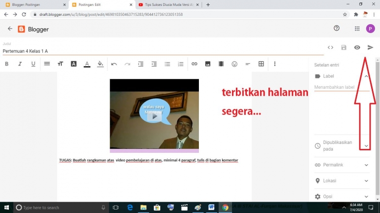Redo the last undone edit
This screenshot has height=213, width=380.
pos(127,64)
